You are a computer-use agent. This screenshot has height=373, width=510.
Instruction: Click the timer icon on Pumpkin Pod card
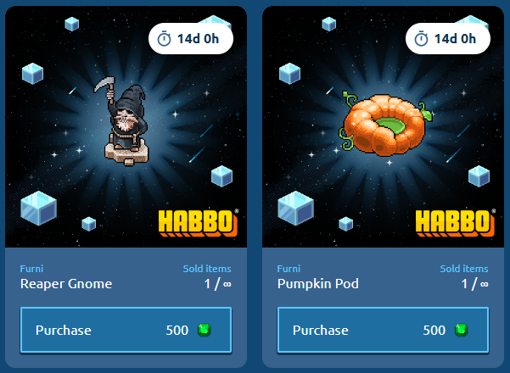[421, 39]
